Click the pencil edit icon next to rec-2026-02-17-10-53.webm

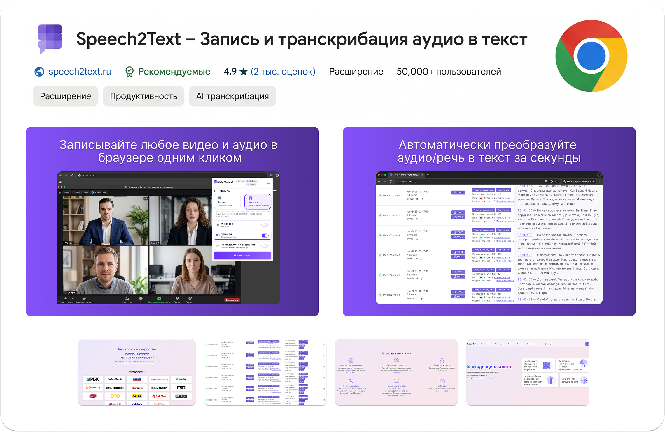tap(422, 199)
